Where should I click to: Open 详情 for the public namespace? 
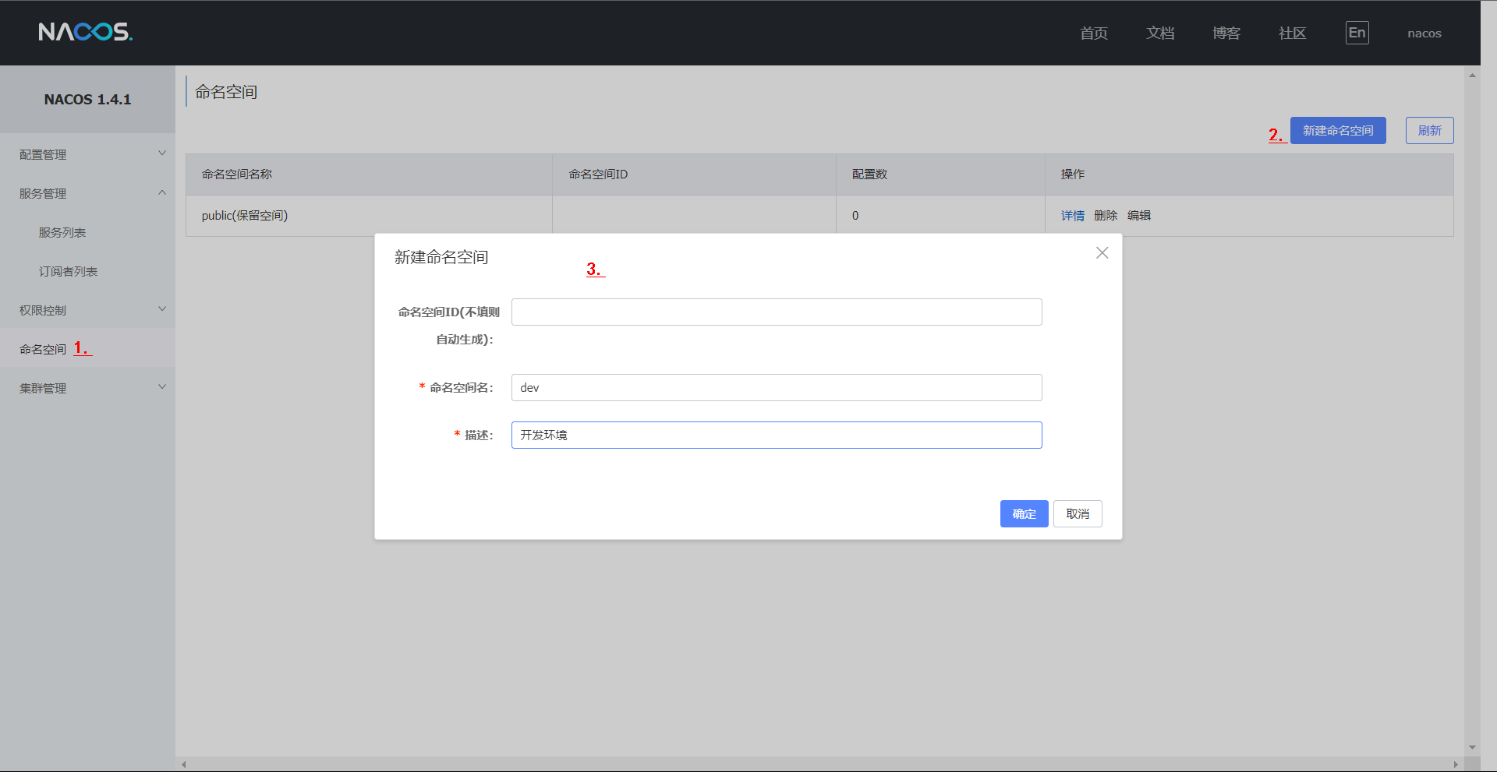coord(1072,216)
